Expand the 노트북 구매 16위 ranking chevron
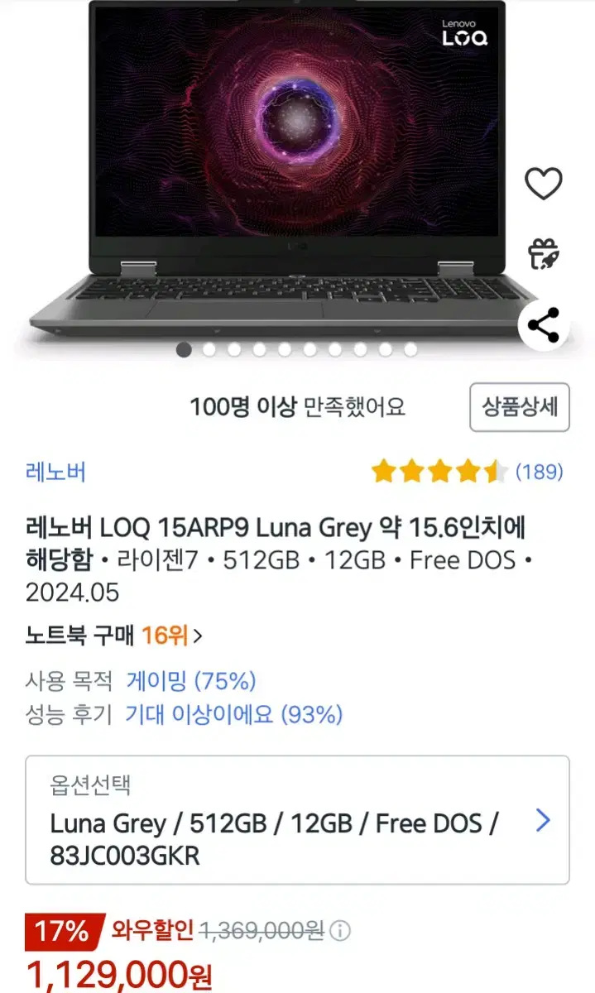 click(197, 636)
